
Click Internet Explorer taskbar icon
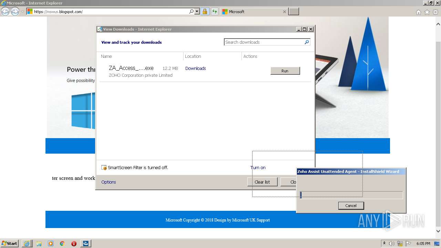pos(27,243)
